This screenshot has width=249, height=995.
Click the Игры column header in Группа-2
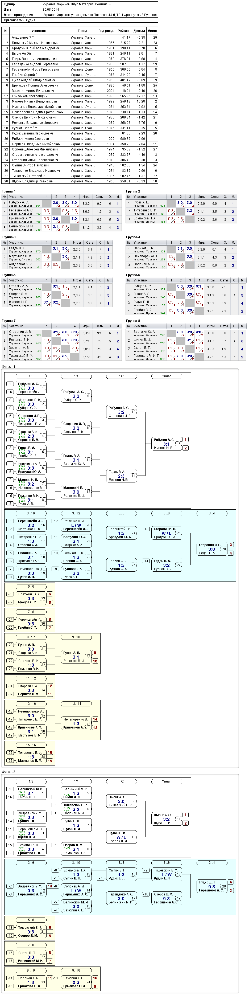tap(202, 196)
